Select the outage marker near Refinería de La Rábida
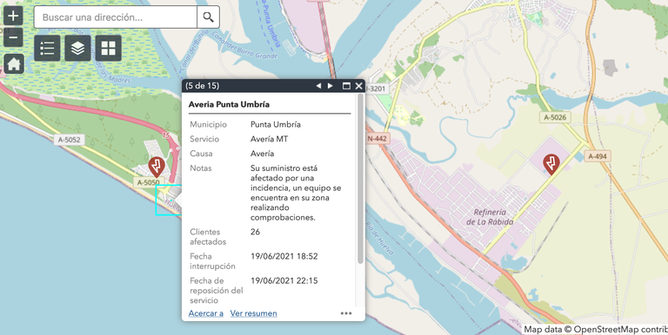 (551, 164)
